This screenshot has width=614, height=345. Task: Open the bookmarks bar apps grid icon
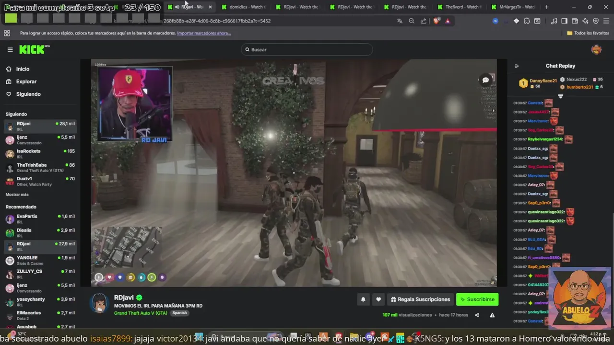point(7,33)
